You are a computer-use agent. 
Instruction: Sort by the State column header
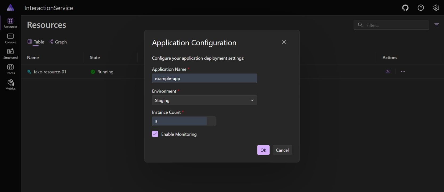coord(95,58)
